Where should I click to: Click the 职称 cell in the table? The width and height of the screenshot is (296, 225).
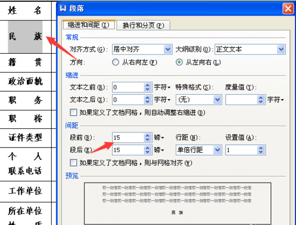[26, 119]
